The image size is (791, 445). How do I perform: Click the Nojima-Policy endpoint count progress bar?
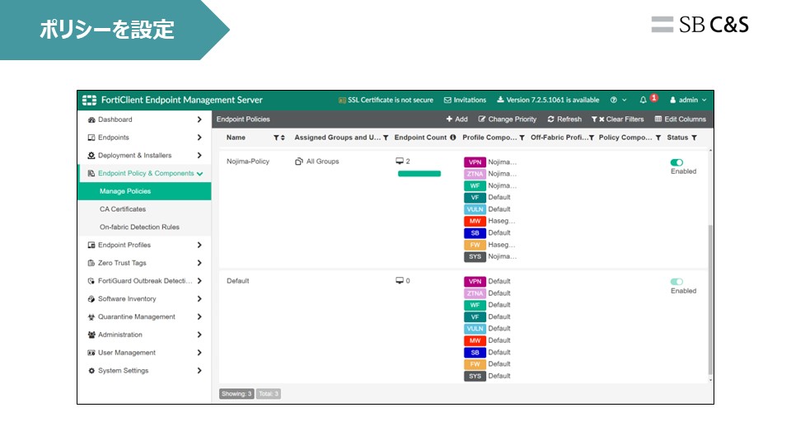click(x=419, y=174)
